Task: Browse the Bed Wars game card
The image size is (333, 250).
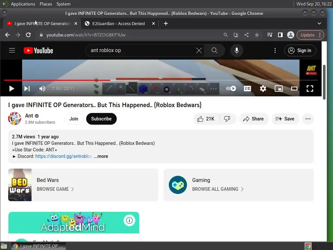Action: coord(83,185)
